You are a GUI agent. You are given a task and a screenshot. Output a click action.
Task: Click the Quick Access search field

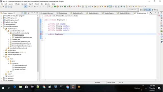[x=132, y=10]
